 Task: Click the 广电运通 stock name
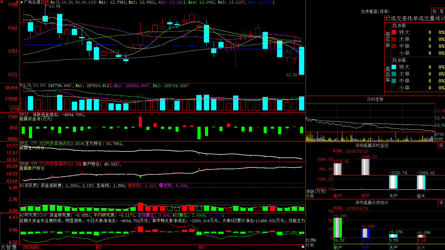[x=32, y=2]
